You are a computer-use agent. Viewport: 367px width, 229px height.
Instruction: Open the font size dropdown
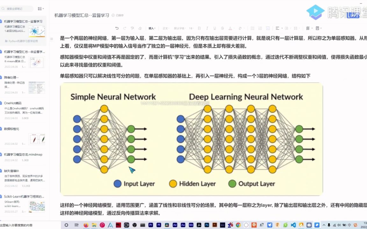(191, 28)
